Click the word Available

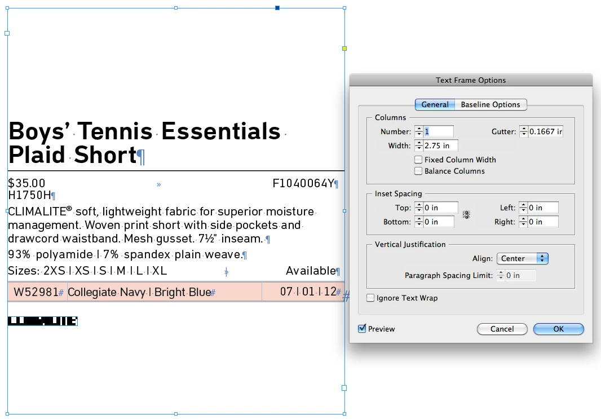[x=311, y=271]
